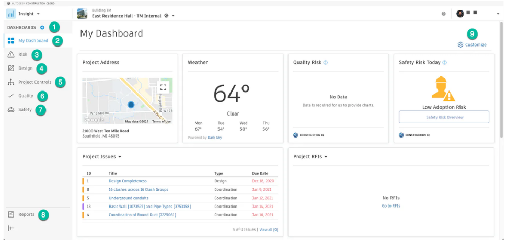The width and height of the screenshot is (506, 240).
Task: Add a new dashboard with plus icon
Action: (42, 28)
